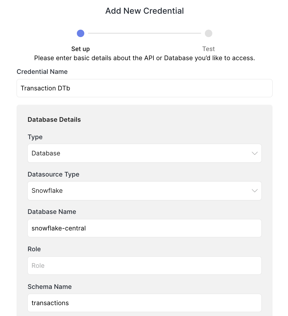Click the Datasource Type chevron arrow
This screenshot has width=288, height=316.
[255, 191]
